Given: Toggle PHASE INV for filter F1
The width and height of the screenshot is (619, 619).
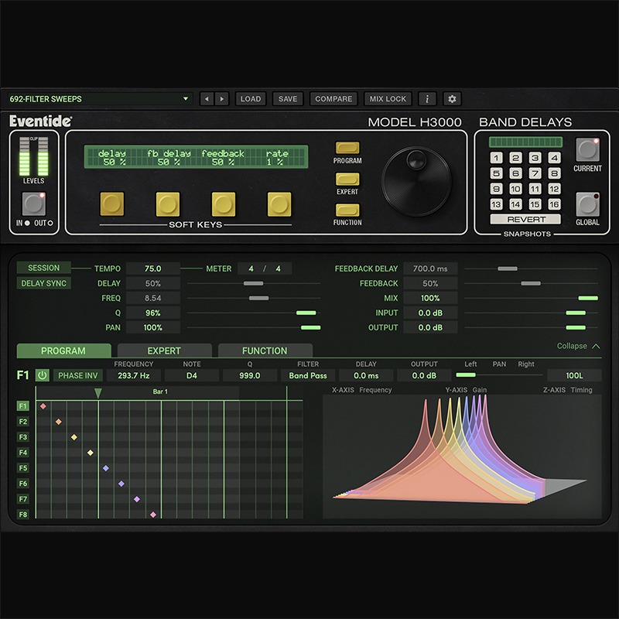Looking at the screenshot, I should 78,375.
